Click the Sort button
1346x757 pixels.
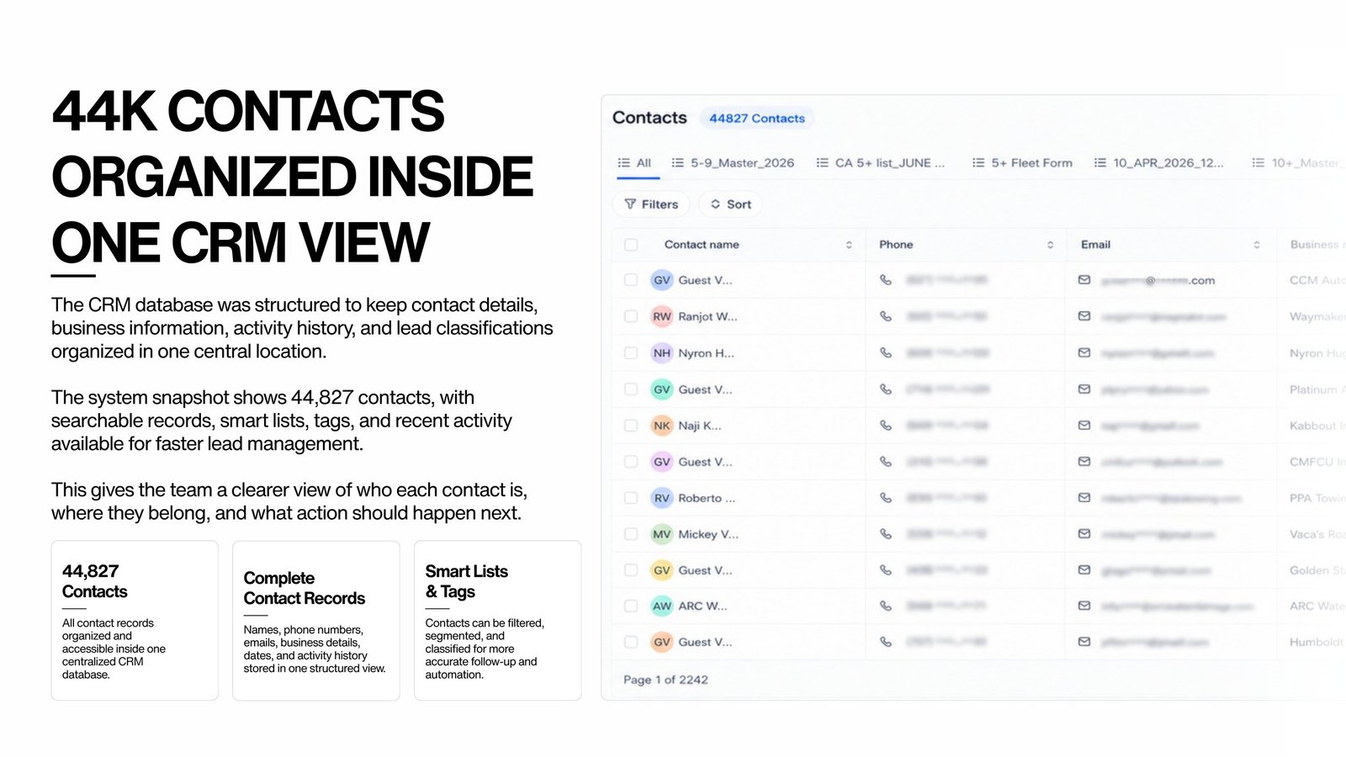[730, 204]
